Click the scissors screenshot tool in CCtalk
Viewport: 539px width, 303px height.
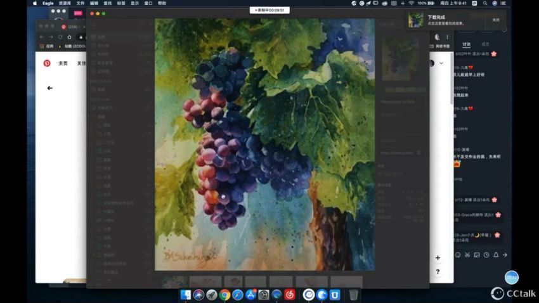click(x=467, y=255)
